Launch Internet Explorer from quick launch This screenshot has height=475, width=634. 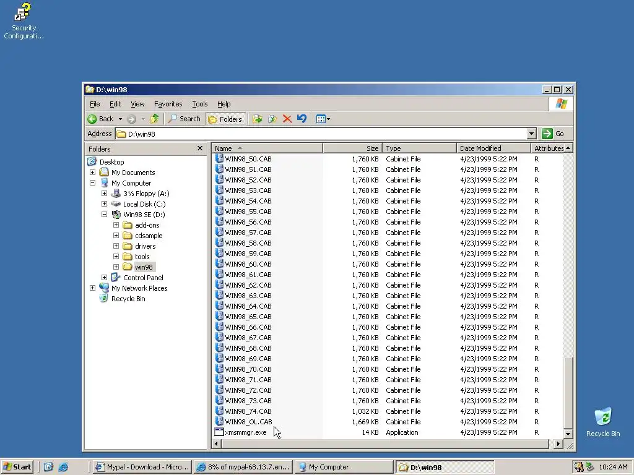click(x=63, y=467)
